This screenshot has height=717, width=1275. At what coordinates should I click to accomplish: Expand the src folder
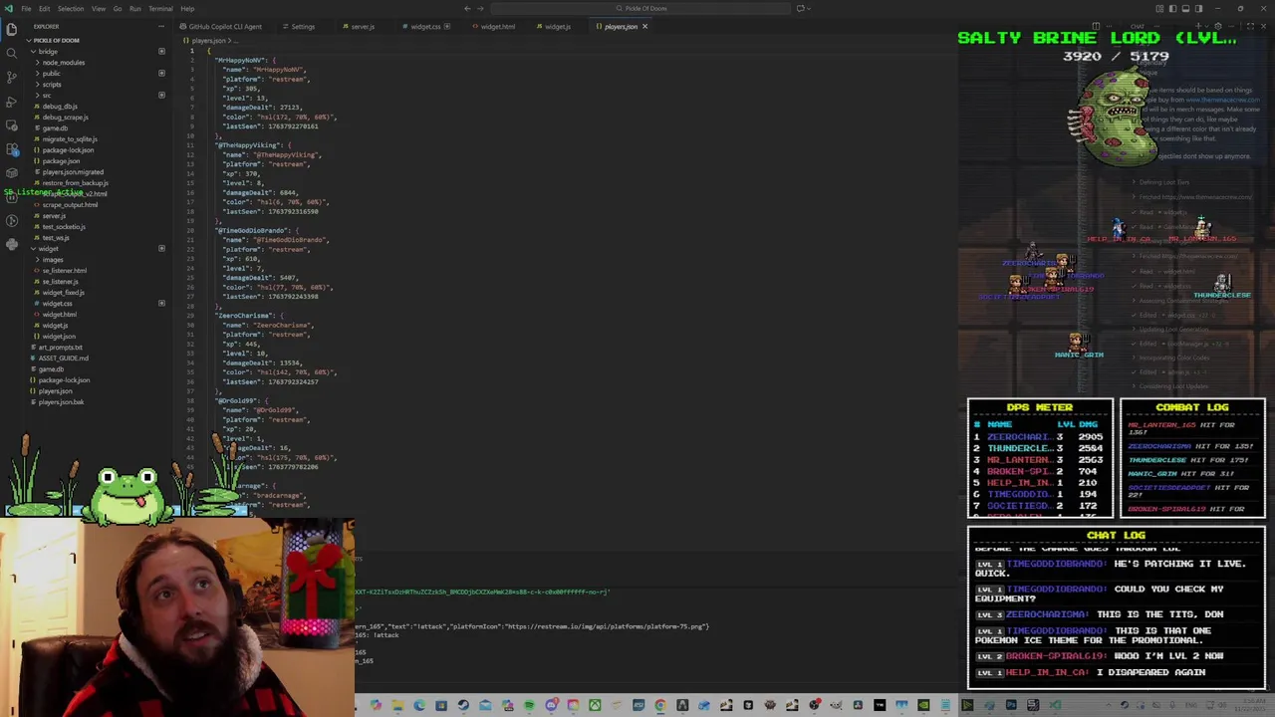[x=46, y=95]
